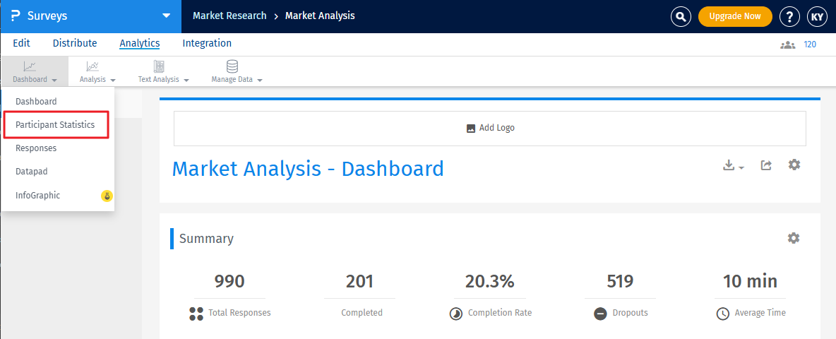836x339 pixels.
Task: Click the participants group icon
Action: click(787, 44)
